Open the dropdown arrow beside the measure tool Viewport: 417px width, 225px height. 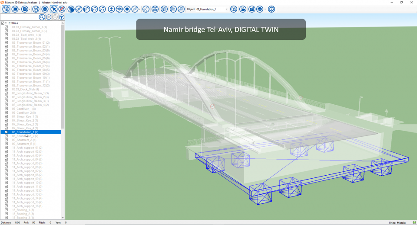(139, 9)
